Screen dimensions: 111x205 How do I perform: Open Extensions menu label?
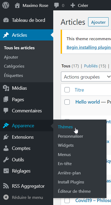(x=23, y=137)
